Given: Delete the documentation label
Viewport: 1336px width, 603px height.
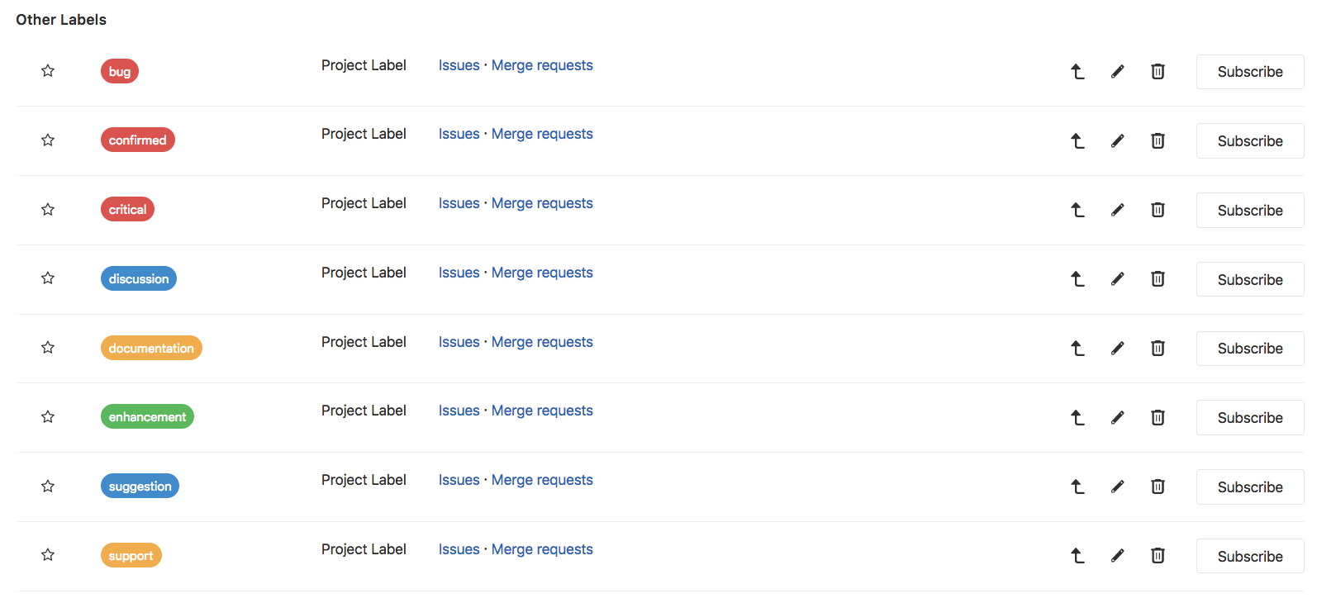Looking at the screenshot, I should 1158,348.
